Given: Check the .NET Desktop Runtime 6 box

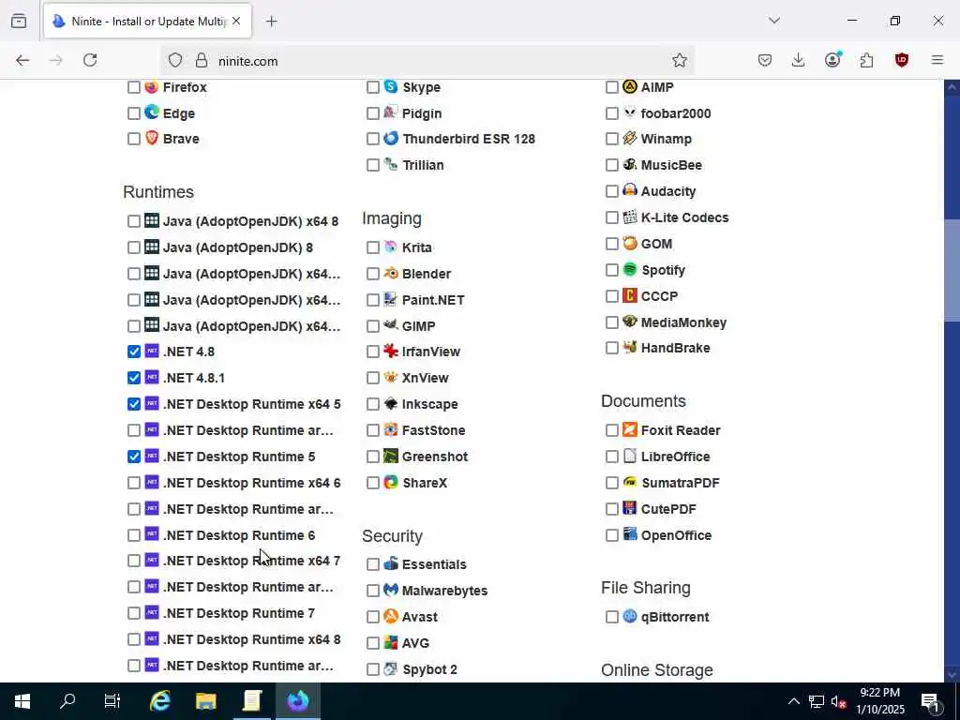Looking at the screenshot, I should pyautogui.click(x=133, y=535).
